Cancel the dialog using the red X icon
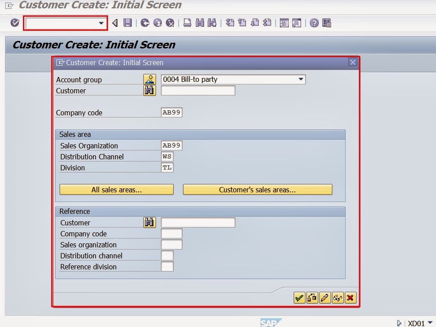 (350, 298)
